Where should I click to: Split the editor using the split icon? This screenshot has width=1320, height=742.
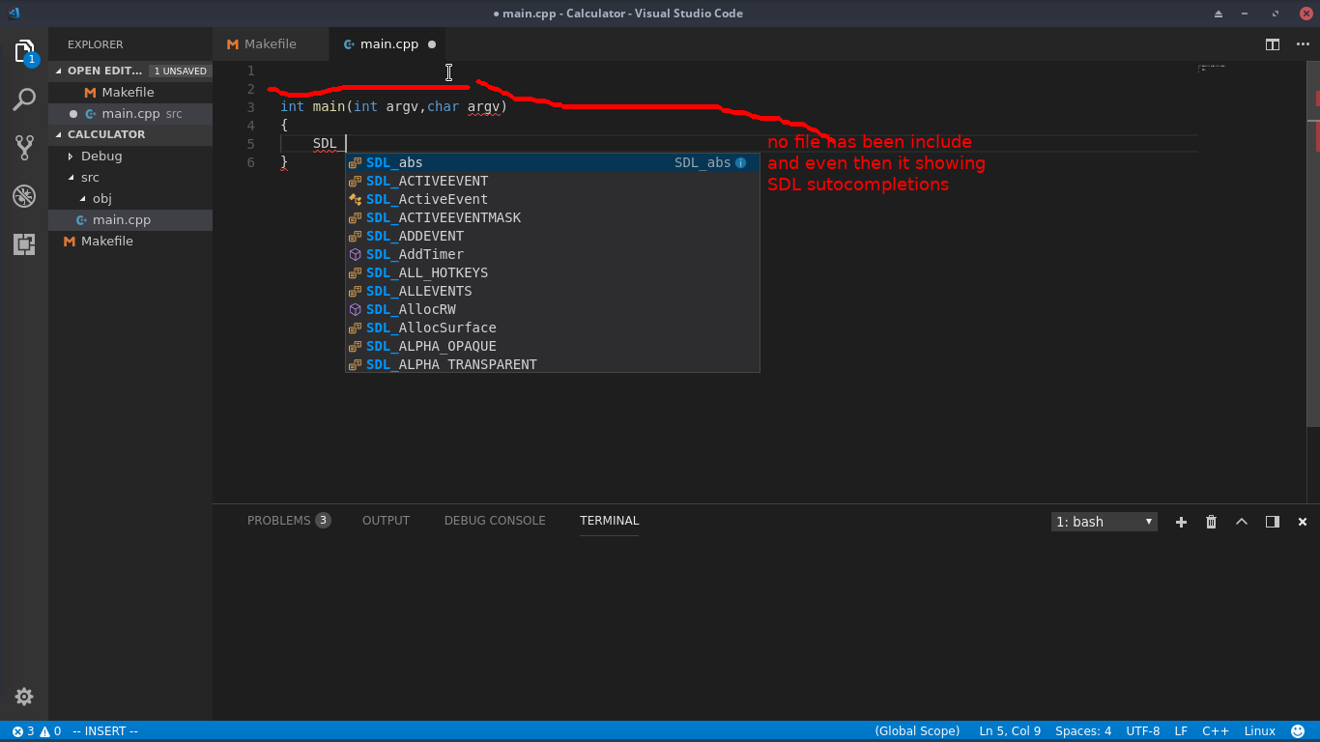point(1271,44)
